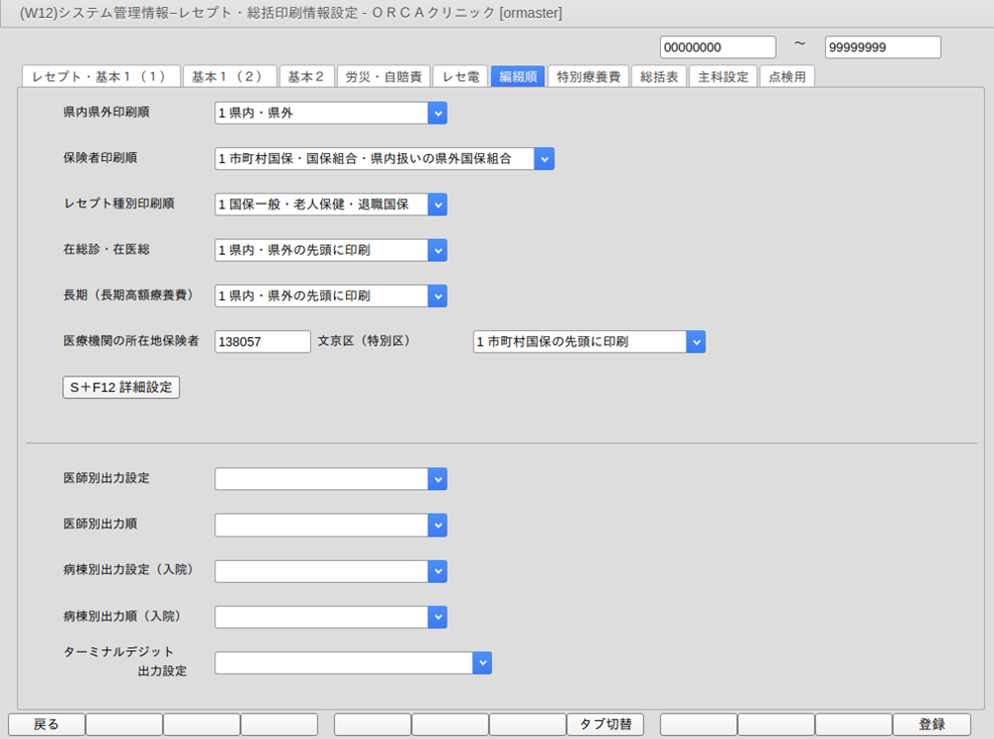Open the レセ電 tab
994x739 pixels.
coord(460,77)
